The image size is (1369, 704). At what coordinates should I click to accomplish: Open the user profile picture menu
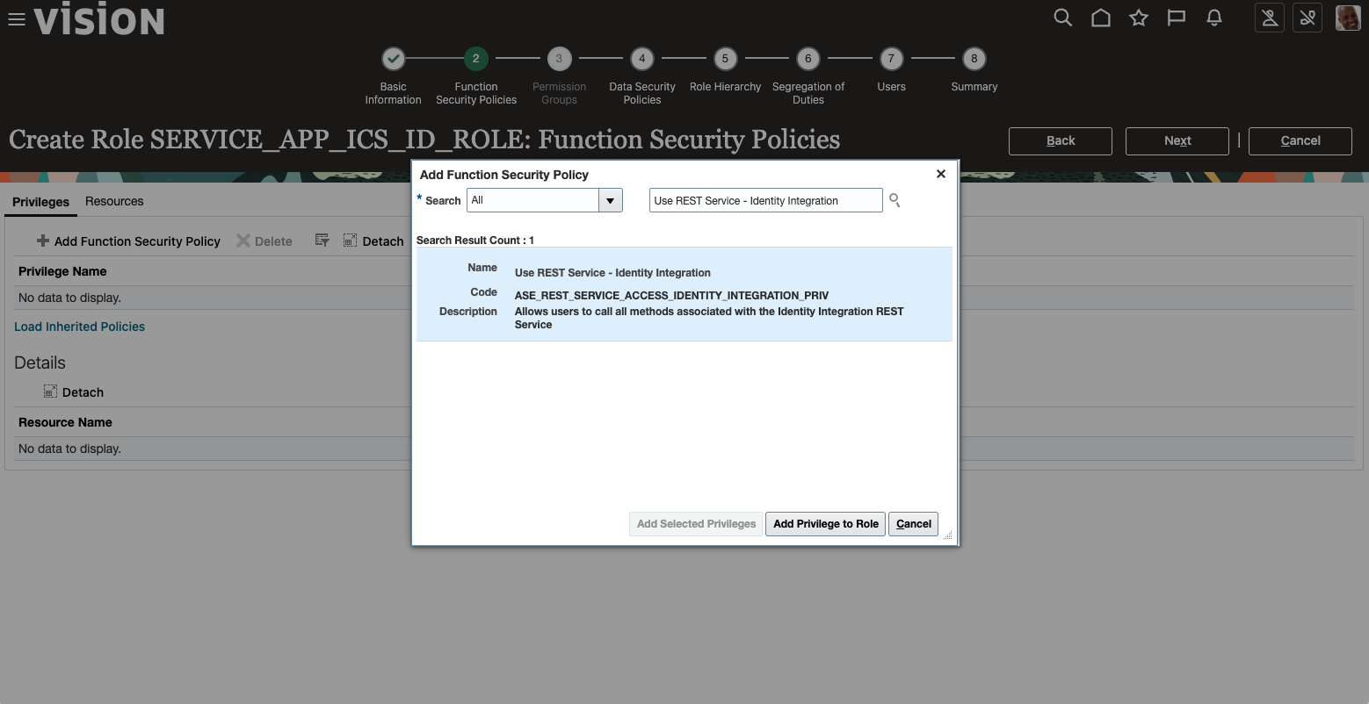[1347, 18]
